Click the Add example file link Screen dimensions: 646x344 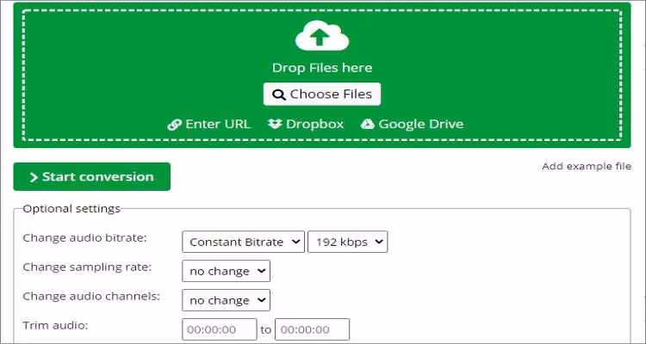pyautogui.click(x=587, y=166)
